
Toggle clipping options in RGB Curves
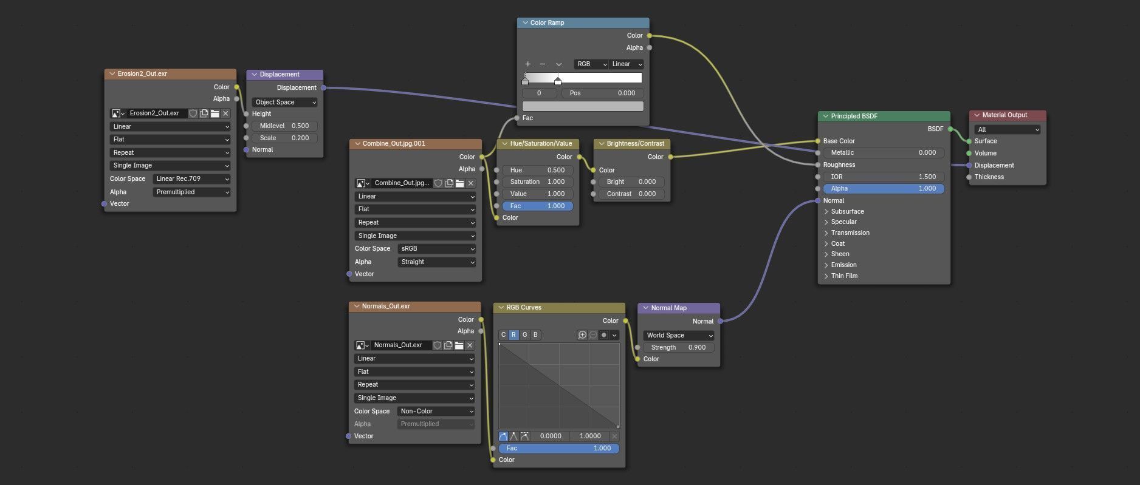pos(603,335)
